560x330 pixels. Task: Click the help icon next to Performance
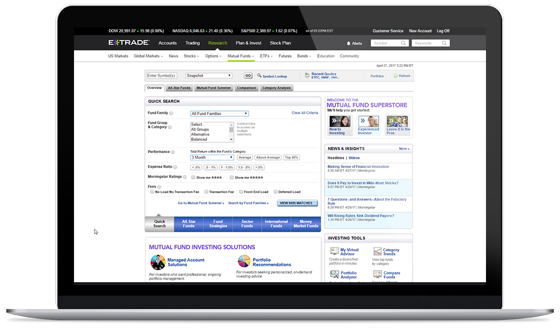coord(173,152)
